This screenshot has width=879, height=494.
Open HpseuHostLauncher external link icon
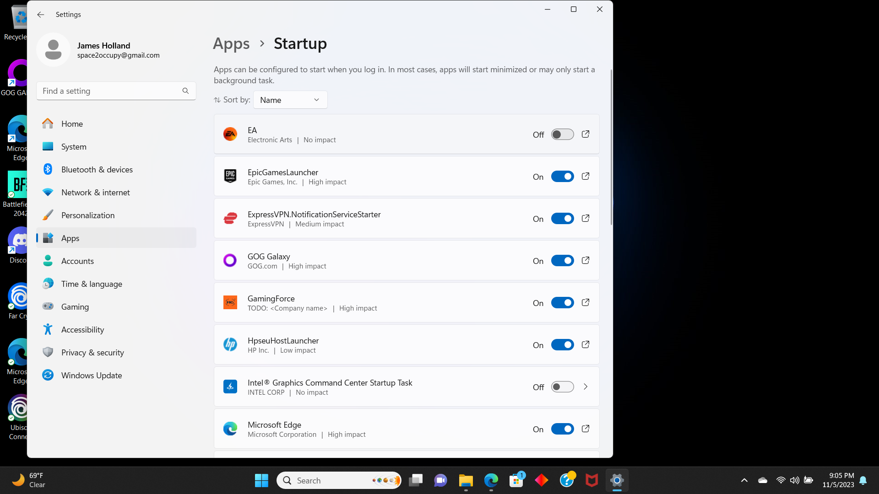585,344
